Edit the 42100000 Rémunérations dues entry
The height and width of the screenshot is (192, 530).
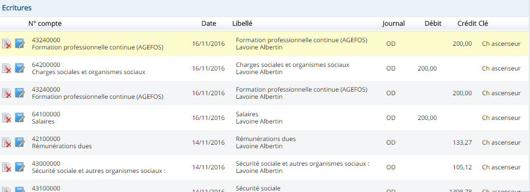(x=20, y=142)
